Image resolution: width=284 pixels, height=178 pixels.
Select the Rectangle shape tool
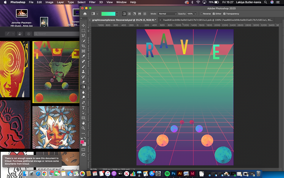[x=83, y=118]
